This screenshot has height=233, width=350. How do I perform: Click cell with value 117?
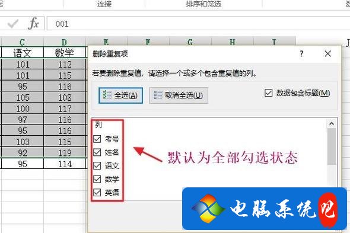pyautogui.click(x=65, y=108)
